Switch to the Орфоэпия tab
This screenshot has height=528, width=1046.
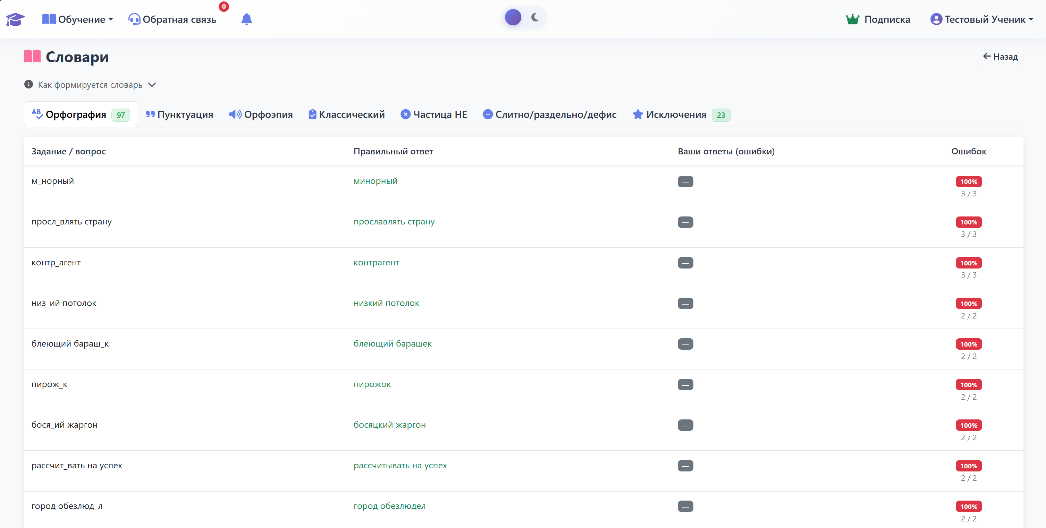261,114
